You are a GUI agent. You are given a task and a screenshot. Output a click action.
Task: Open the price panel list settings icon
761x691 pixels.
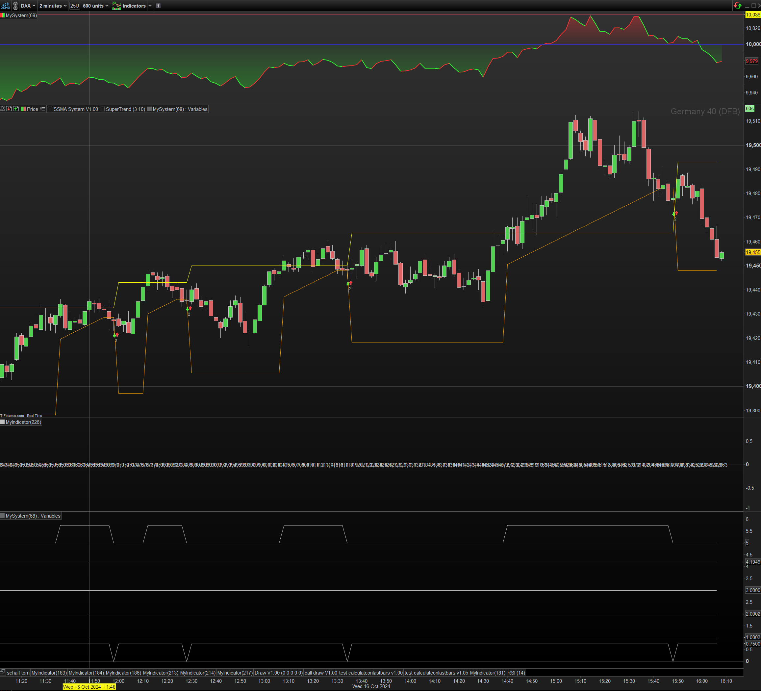tap(43, 109)
